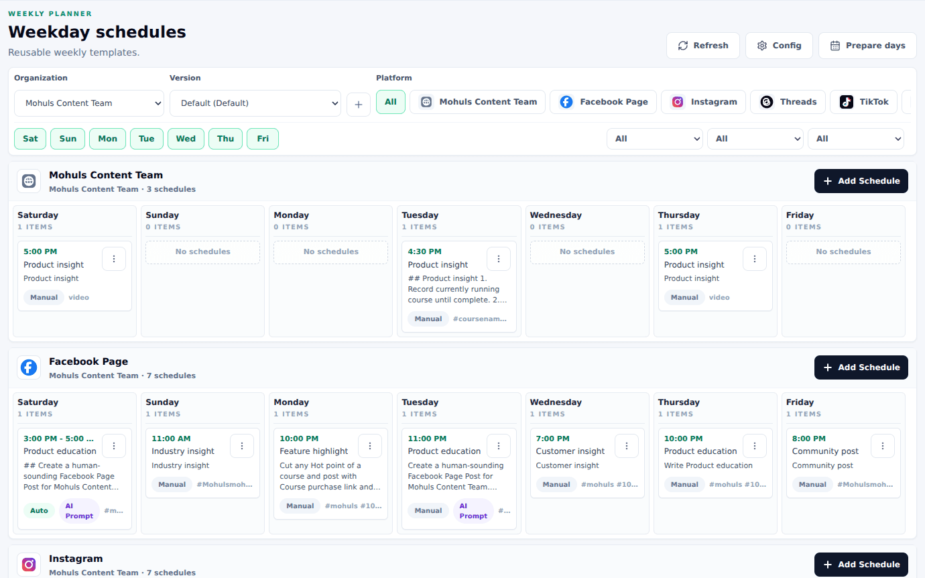Click the 'No schedules' placeholder under Sunday
Viewport: 925px width, 578px height.
coord(202,252)
